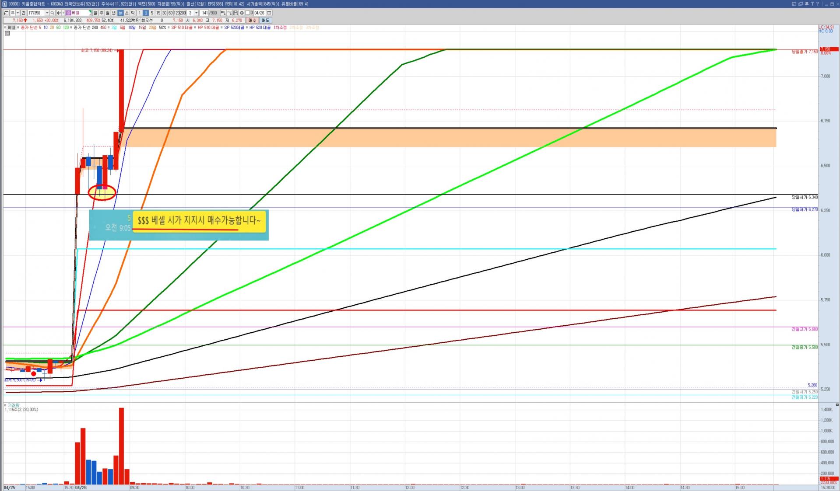Click the copy window icon in title bar
This screenshot has width=840, height=491.
coord(800,3)
